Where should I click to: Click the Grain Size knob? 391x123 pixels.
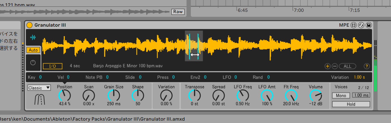(x=114, y=95)
